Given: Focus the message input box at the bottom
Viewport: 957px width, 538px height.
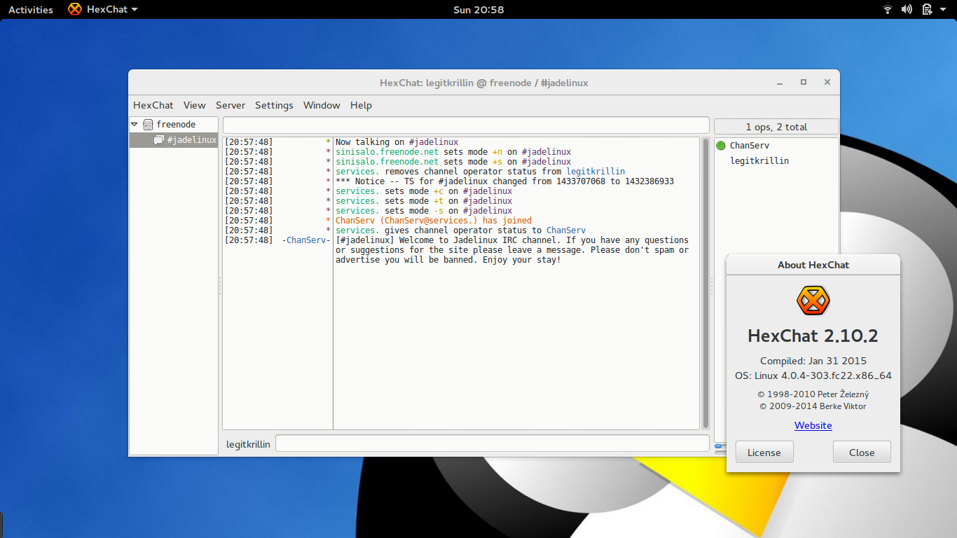Looking at the screenshot, I should coord(493,443).
